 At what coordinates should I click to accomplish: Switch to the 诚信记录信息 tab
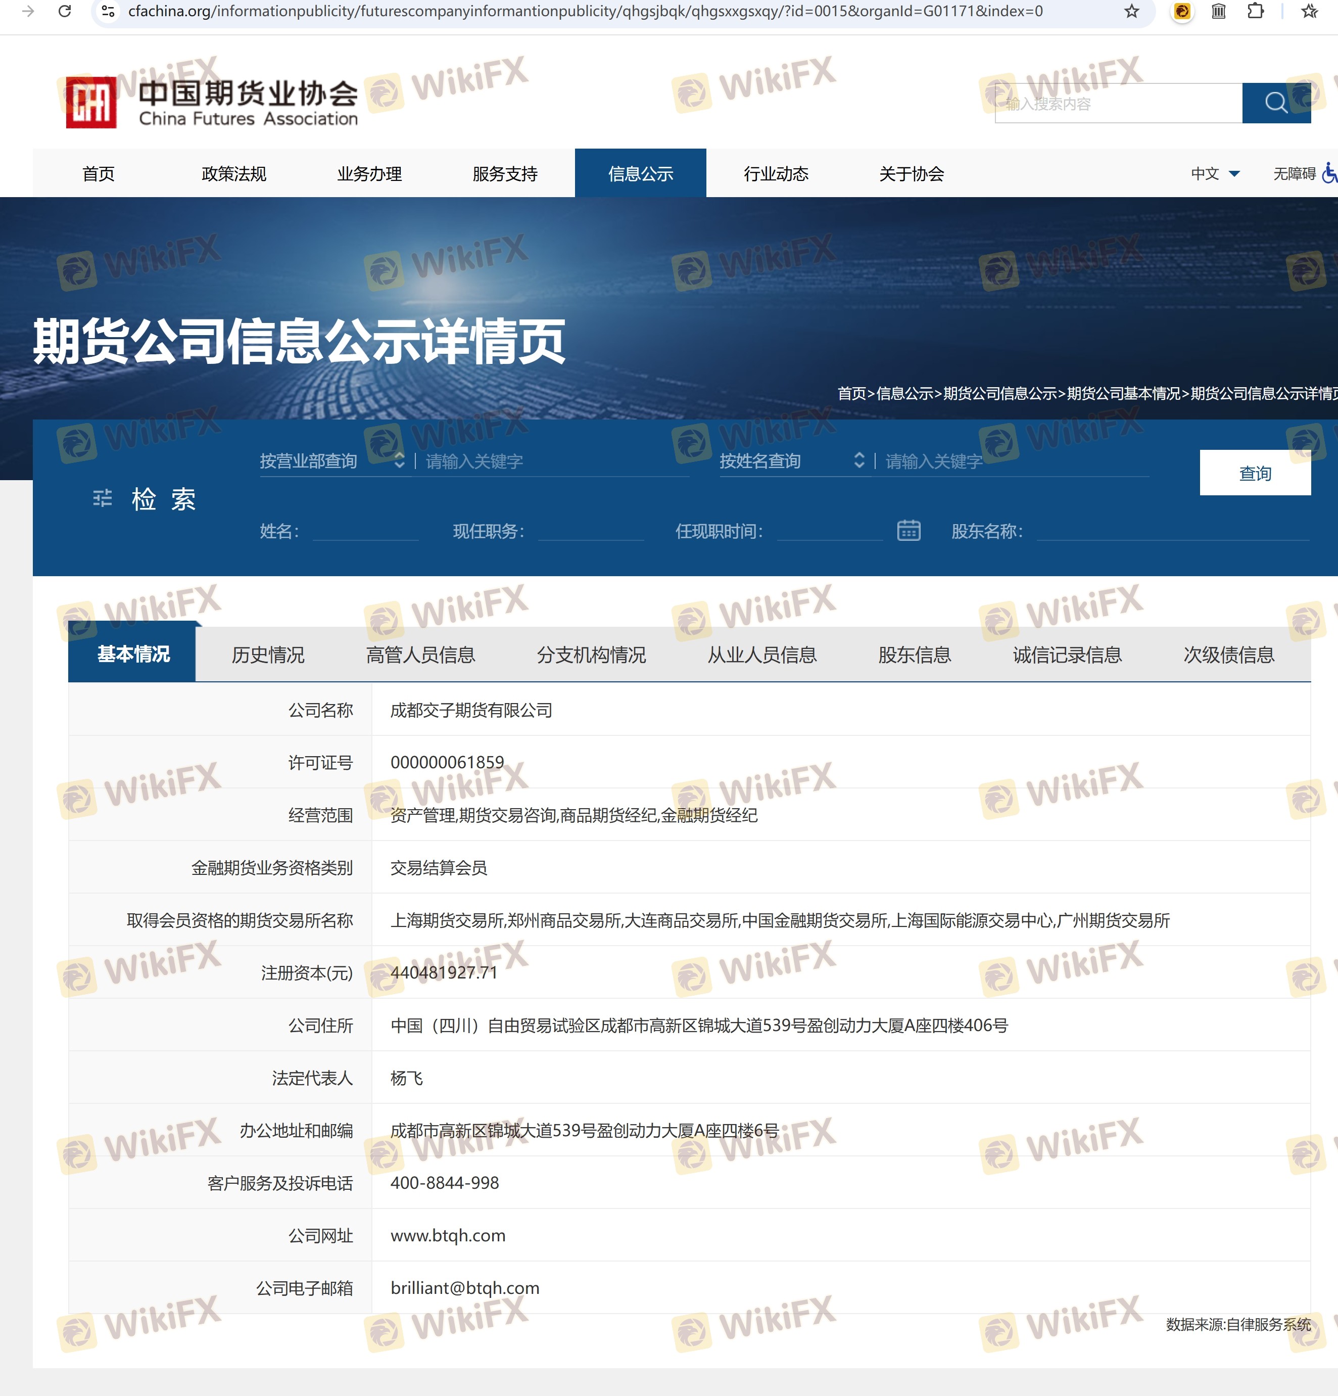(1067, 655)
